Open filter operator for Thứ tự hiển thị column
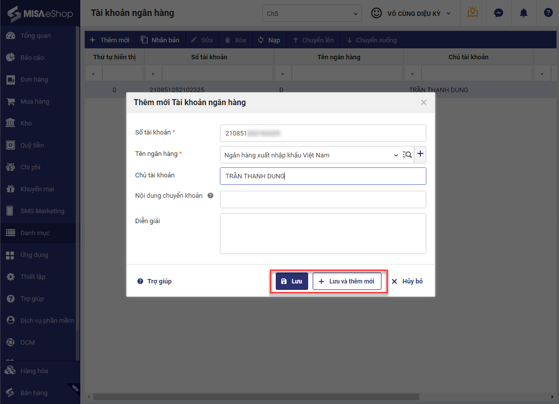 pos(93,74)
